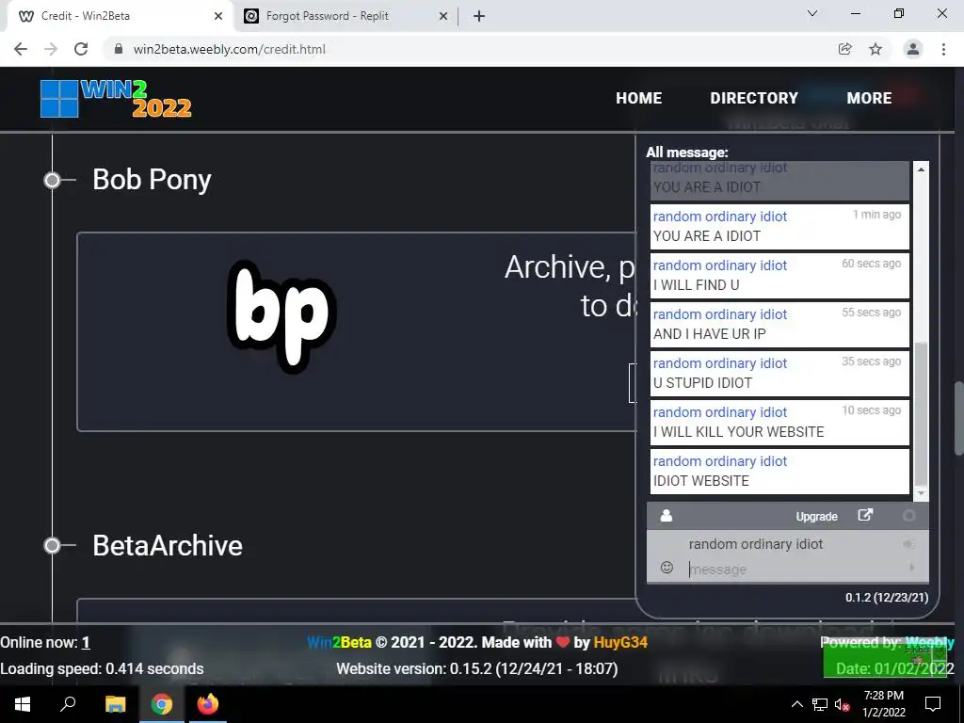
Task: Open the HuyG34 author link
Action: (x=620, y=642)
